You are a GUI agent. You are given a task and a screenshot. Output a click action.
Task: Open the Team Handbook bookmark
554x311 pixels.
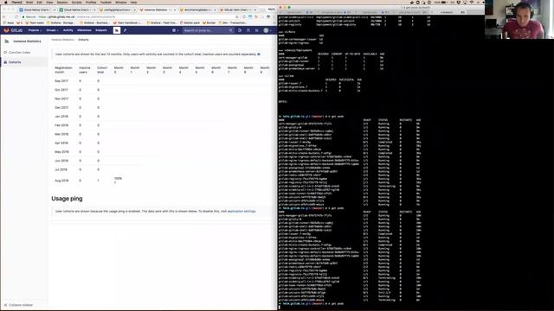click(x=127, y=22)
